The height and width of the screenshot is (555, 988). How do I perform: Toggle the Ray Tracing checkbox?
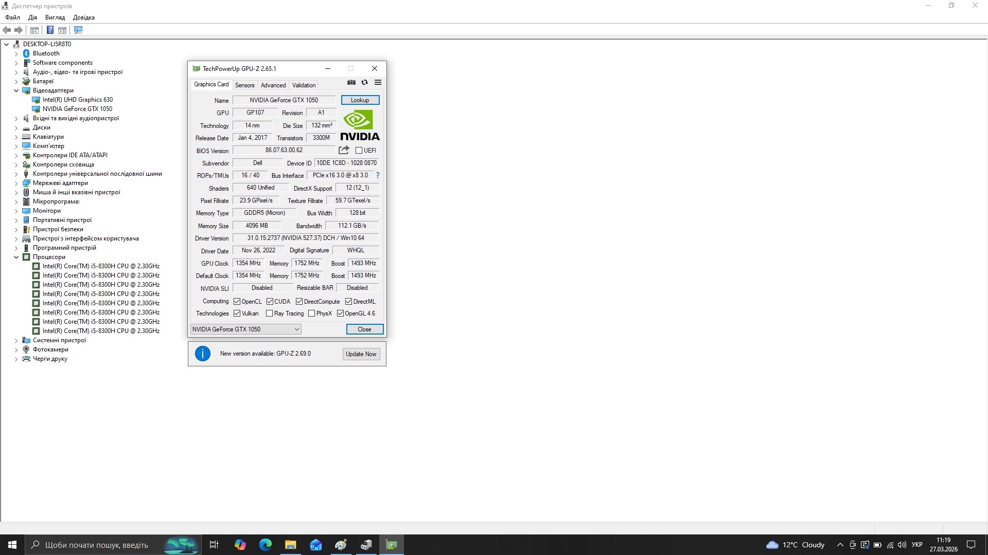[x=269, y=313]
